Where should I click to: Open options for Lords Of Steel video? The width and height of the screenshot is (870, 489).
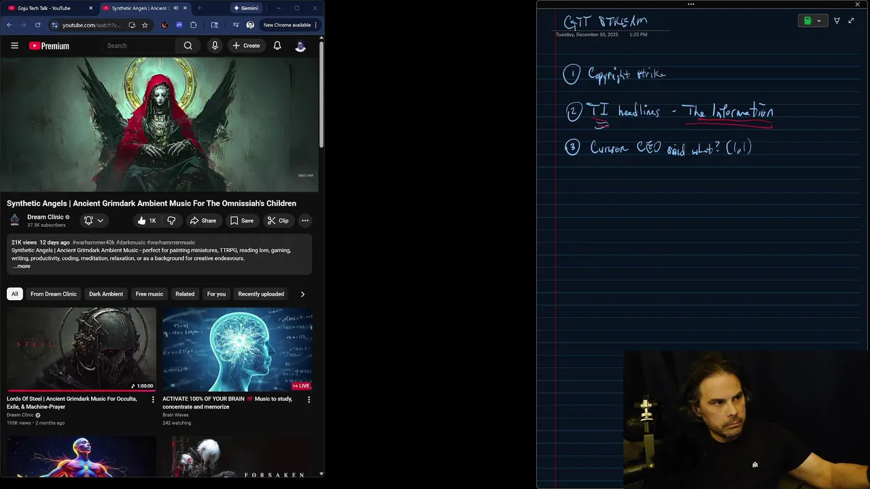153,399
